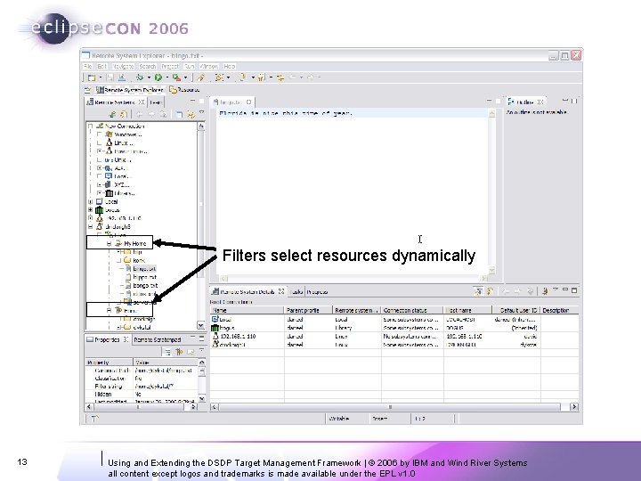The image size is (641, 481).
Task: Collapse the dmcknight connection node
Action: point(90,226)
